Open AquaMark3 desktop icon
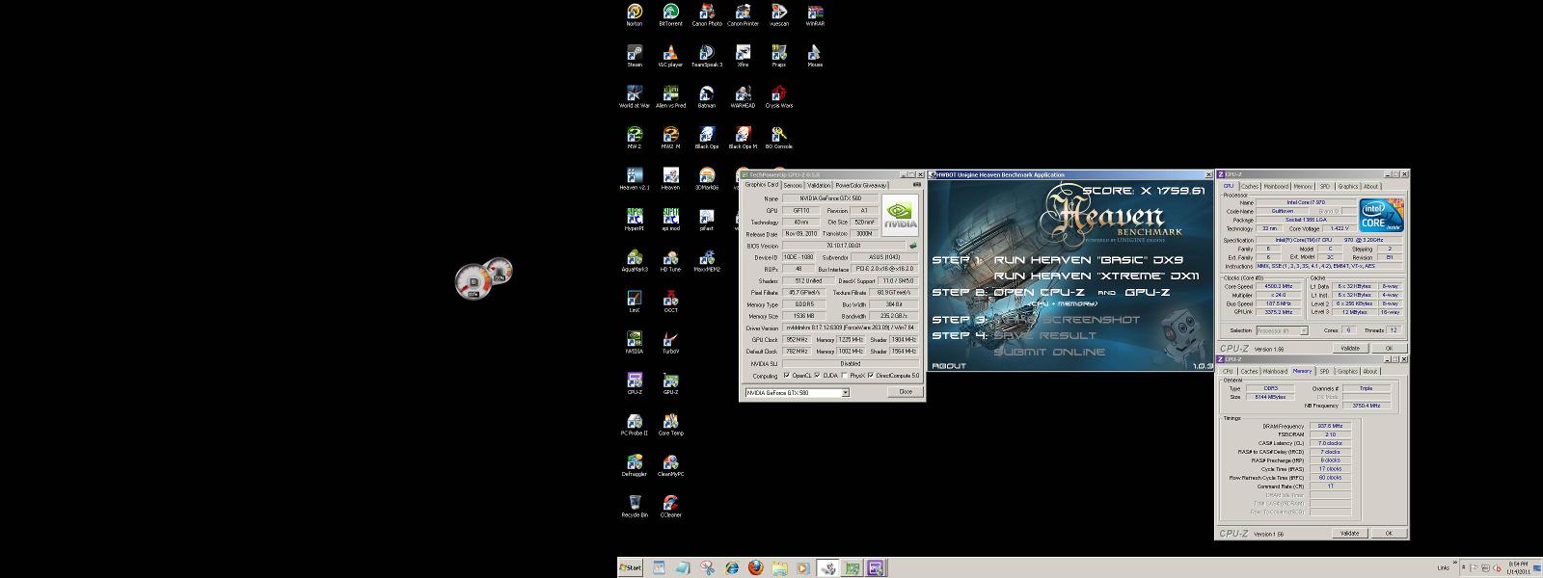1543x578 pixels. tap(635, 260)
